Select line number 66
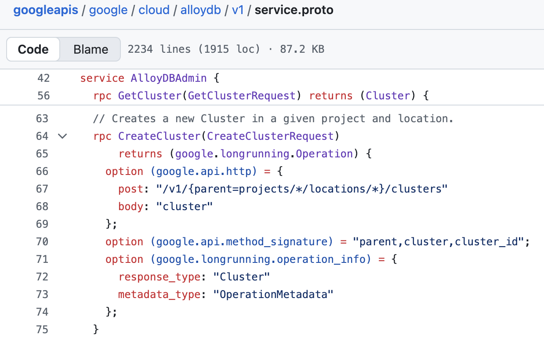The height and width of the screenshot is (342, 544). click(42, 171)
